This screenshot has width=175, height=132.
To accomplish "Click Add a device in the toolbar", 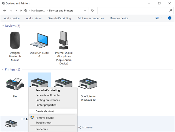I will [12, 18].
